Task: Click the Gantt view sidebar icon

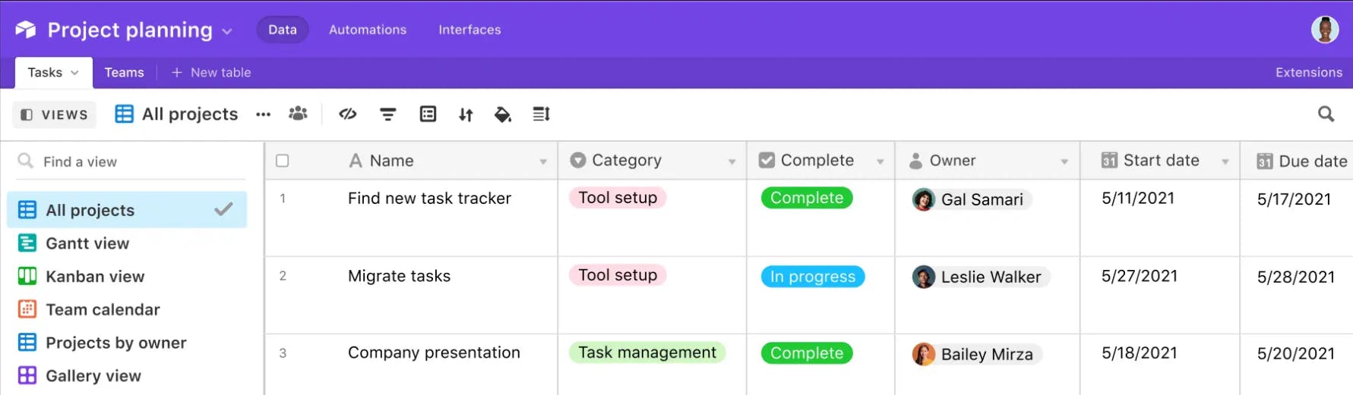Action: (x=27, y=243)
